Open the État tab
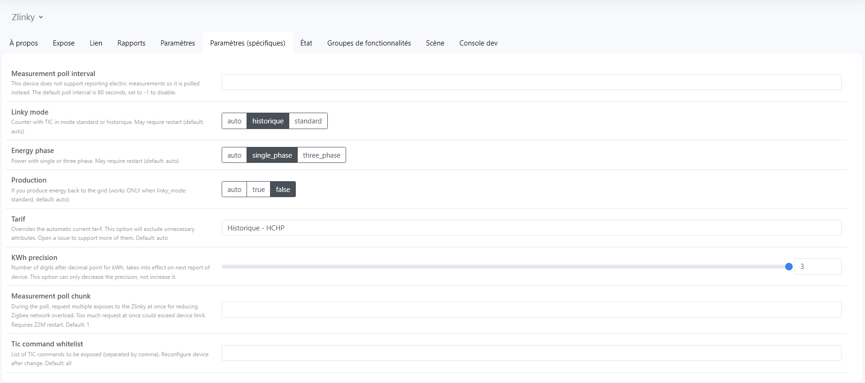The width and height of the screenshot is (865, 383). [x=306, y=43]
